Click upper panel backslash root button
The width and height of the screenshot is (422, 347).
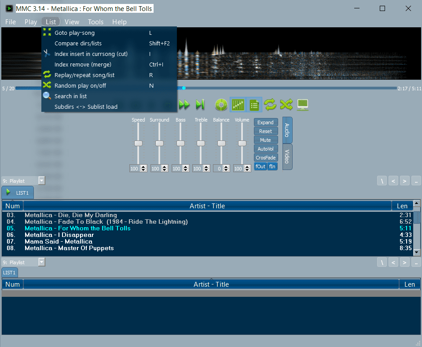pyautogui.click(x=382, y=181)
